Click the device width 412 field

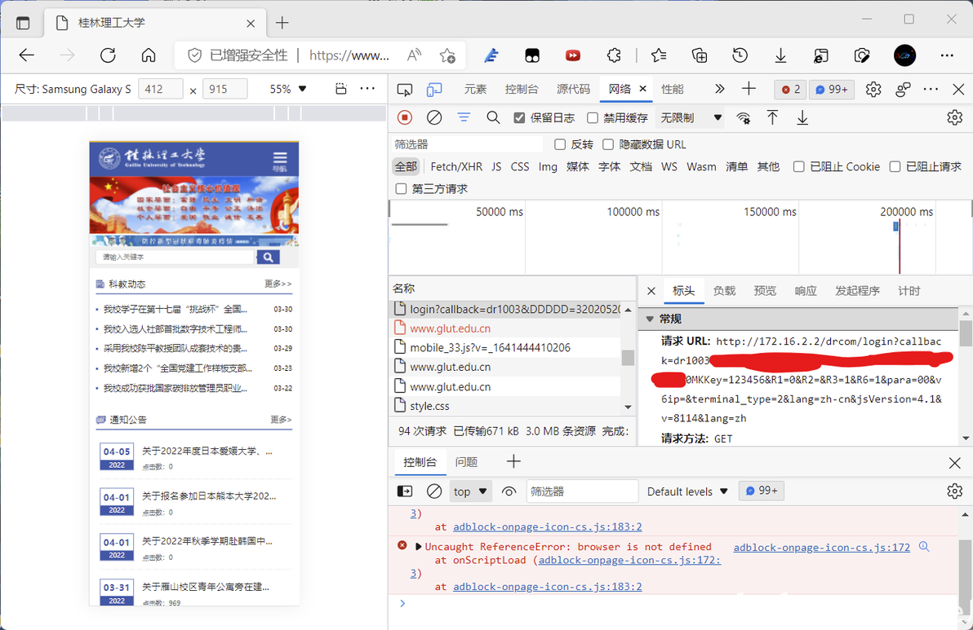click(x=160, y=89)
